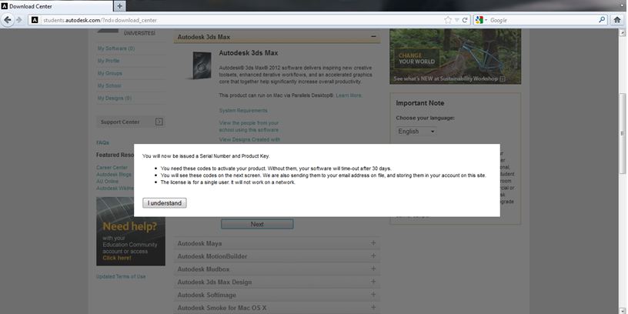The image size is (628, 314).
Task: Open Updated Terms of Use link
Action: tap(121, 276)
